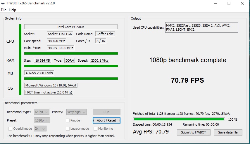Open the Preset 1080p dropdown

(x=42, y=120)
